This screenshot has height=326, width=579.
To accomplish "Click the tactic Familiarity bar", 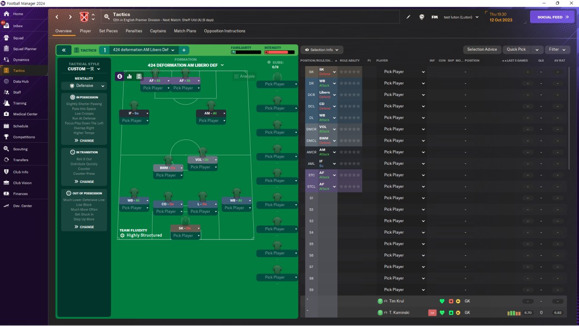I will click(246, 52).
